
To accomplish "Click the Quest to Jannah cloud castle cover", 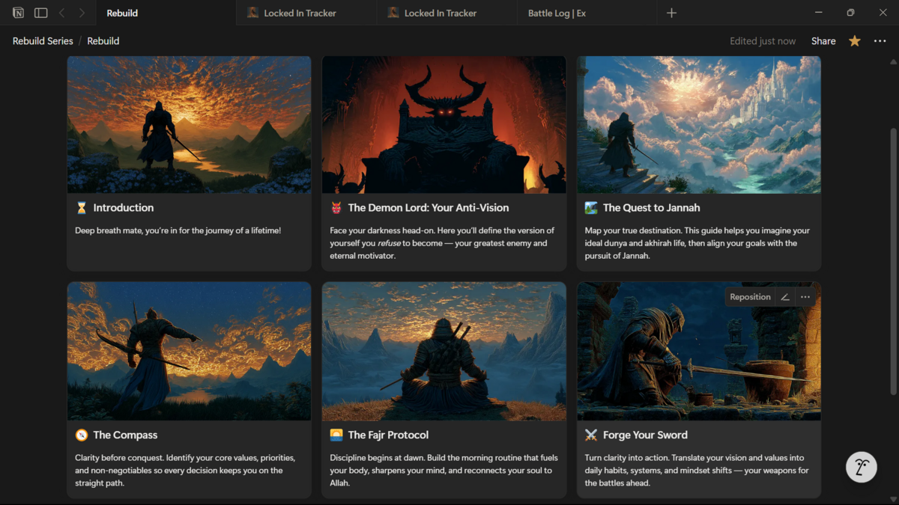I will [x=699, y=124].
